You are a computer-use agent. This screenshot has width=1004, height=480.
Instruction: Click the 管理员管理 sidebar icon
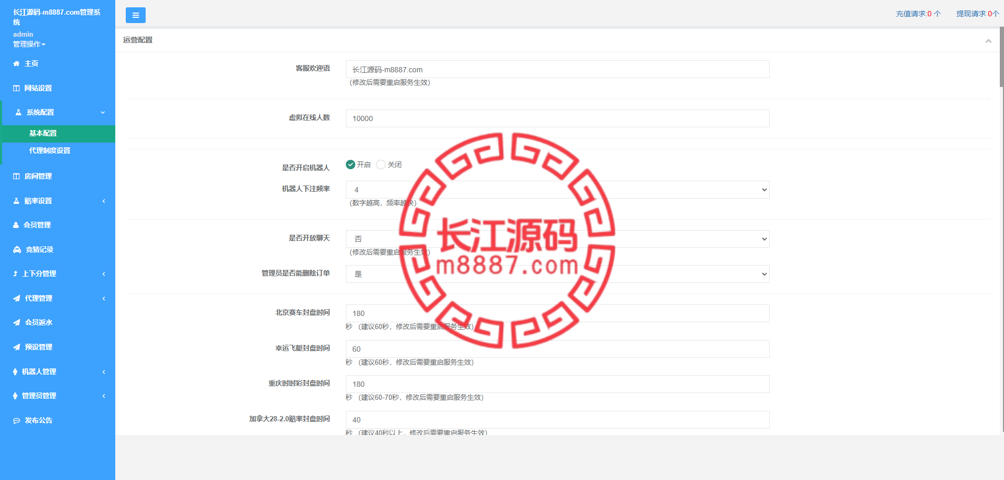[15, 396]
